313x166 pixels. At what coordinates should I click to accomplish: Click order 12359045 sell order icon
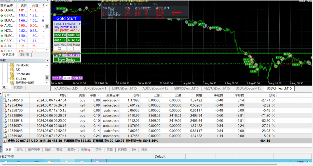pos(5,131)
